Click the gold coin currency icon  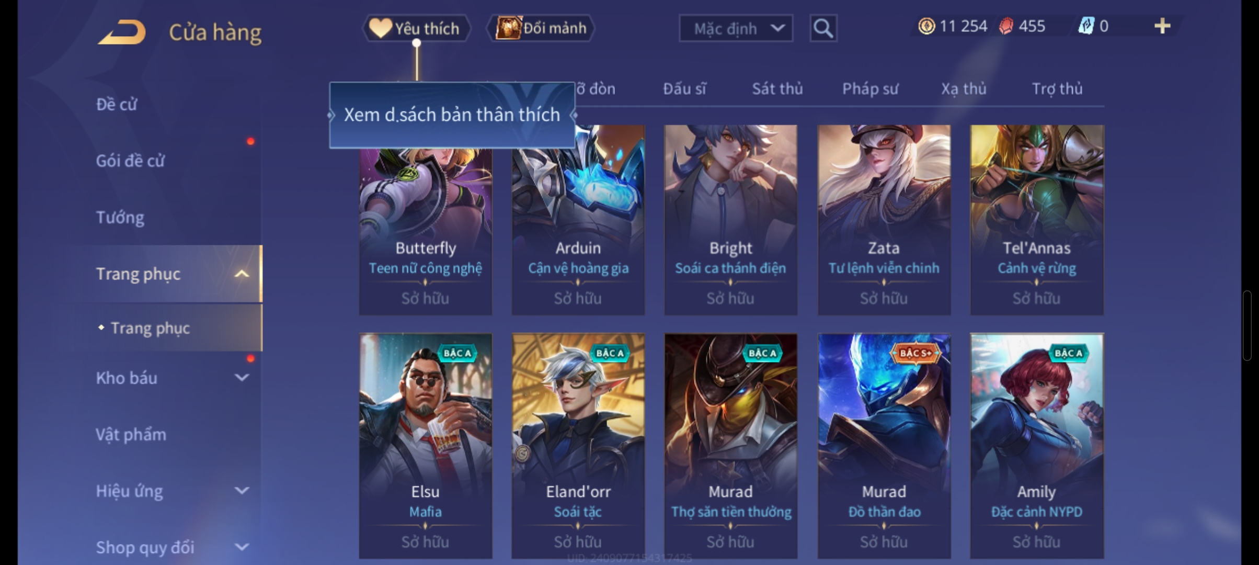pos(926,26)
